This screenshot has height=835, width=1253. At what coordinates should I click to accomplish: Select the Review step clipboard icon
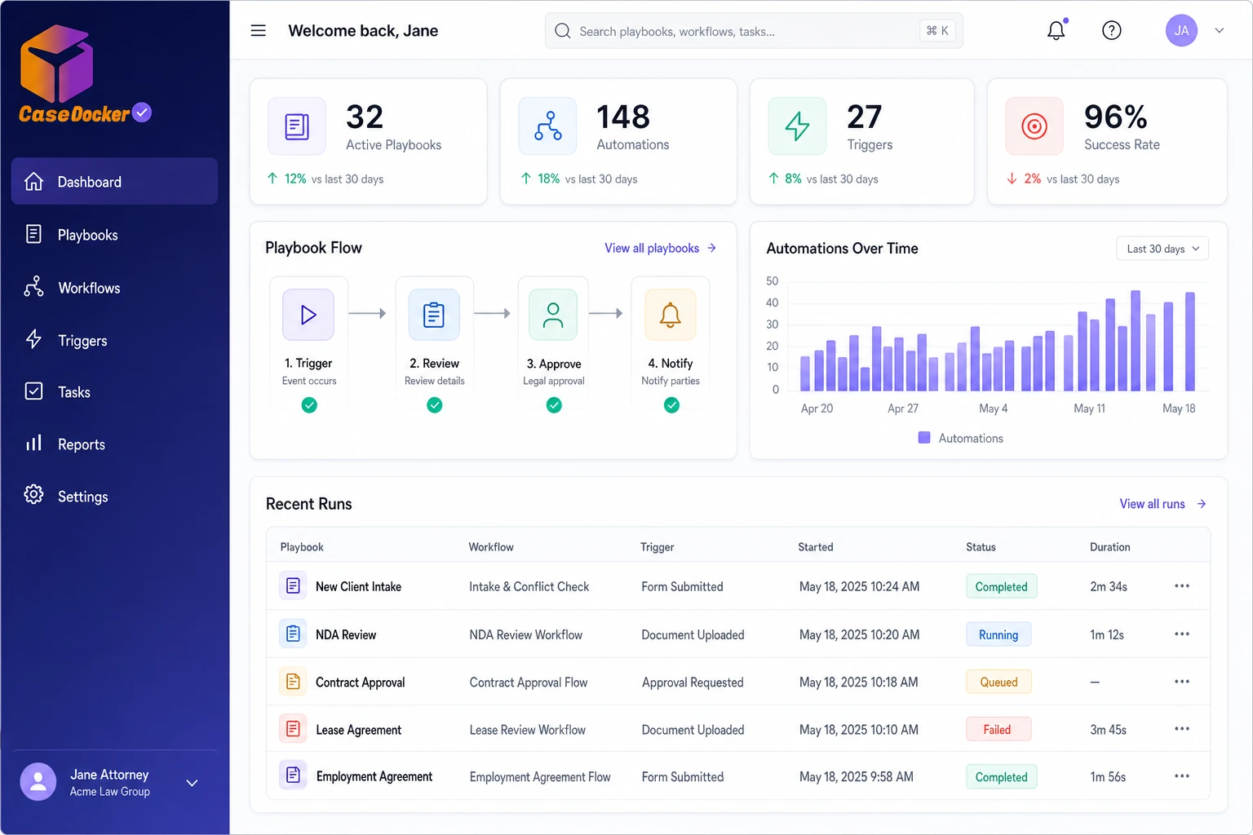coord(434,315)
